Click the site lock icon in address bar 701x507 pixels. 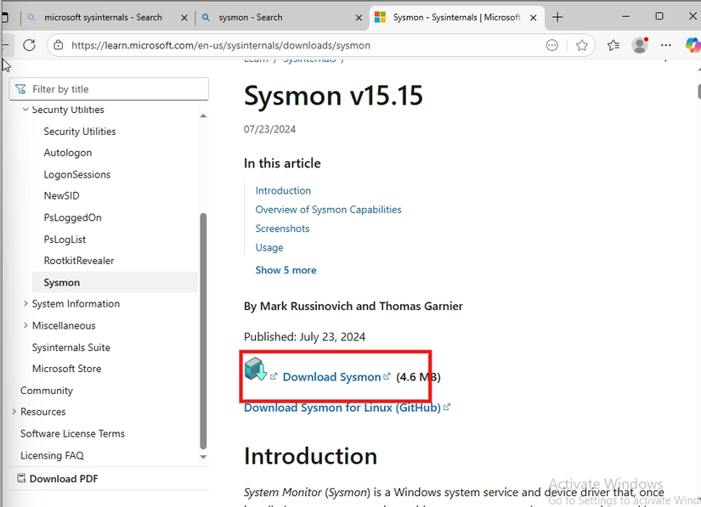[58, 45]
